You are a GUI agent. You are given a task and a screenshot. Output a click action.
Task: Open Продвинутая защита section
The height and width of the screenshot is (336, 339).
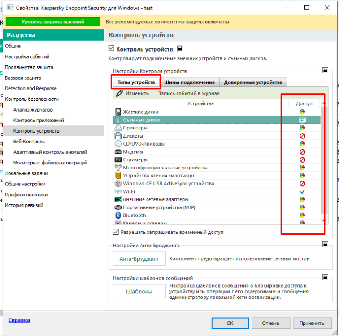click(x=29, y=67)
